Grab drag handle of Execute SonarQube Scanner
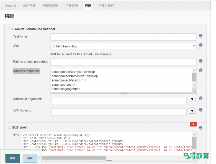This screenshot has height=164, width=216. tap(9, 29)
